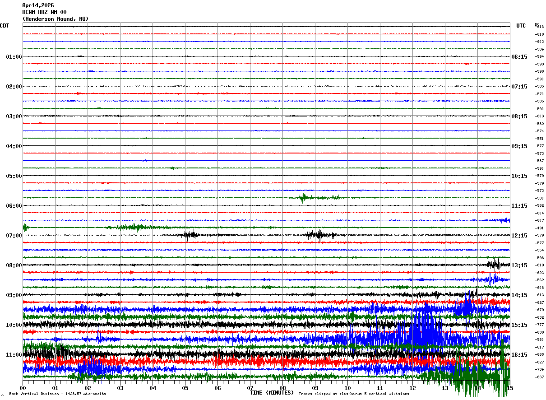Viewport: 546px width, 400px height.
Task: Click the 14:15 UTC time label
Action: [519, 295]
